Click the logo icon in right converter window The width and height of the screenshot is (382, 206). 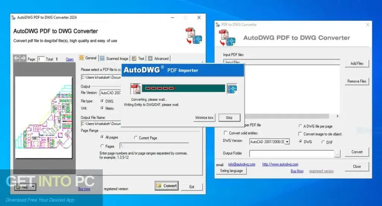227,38
